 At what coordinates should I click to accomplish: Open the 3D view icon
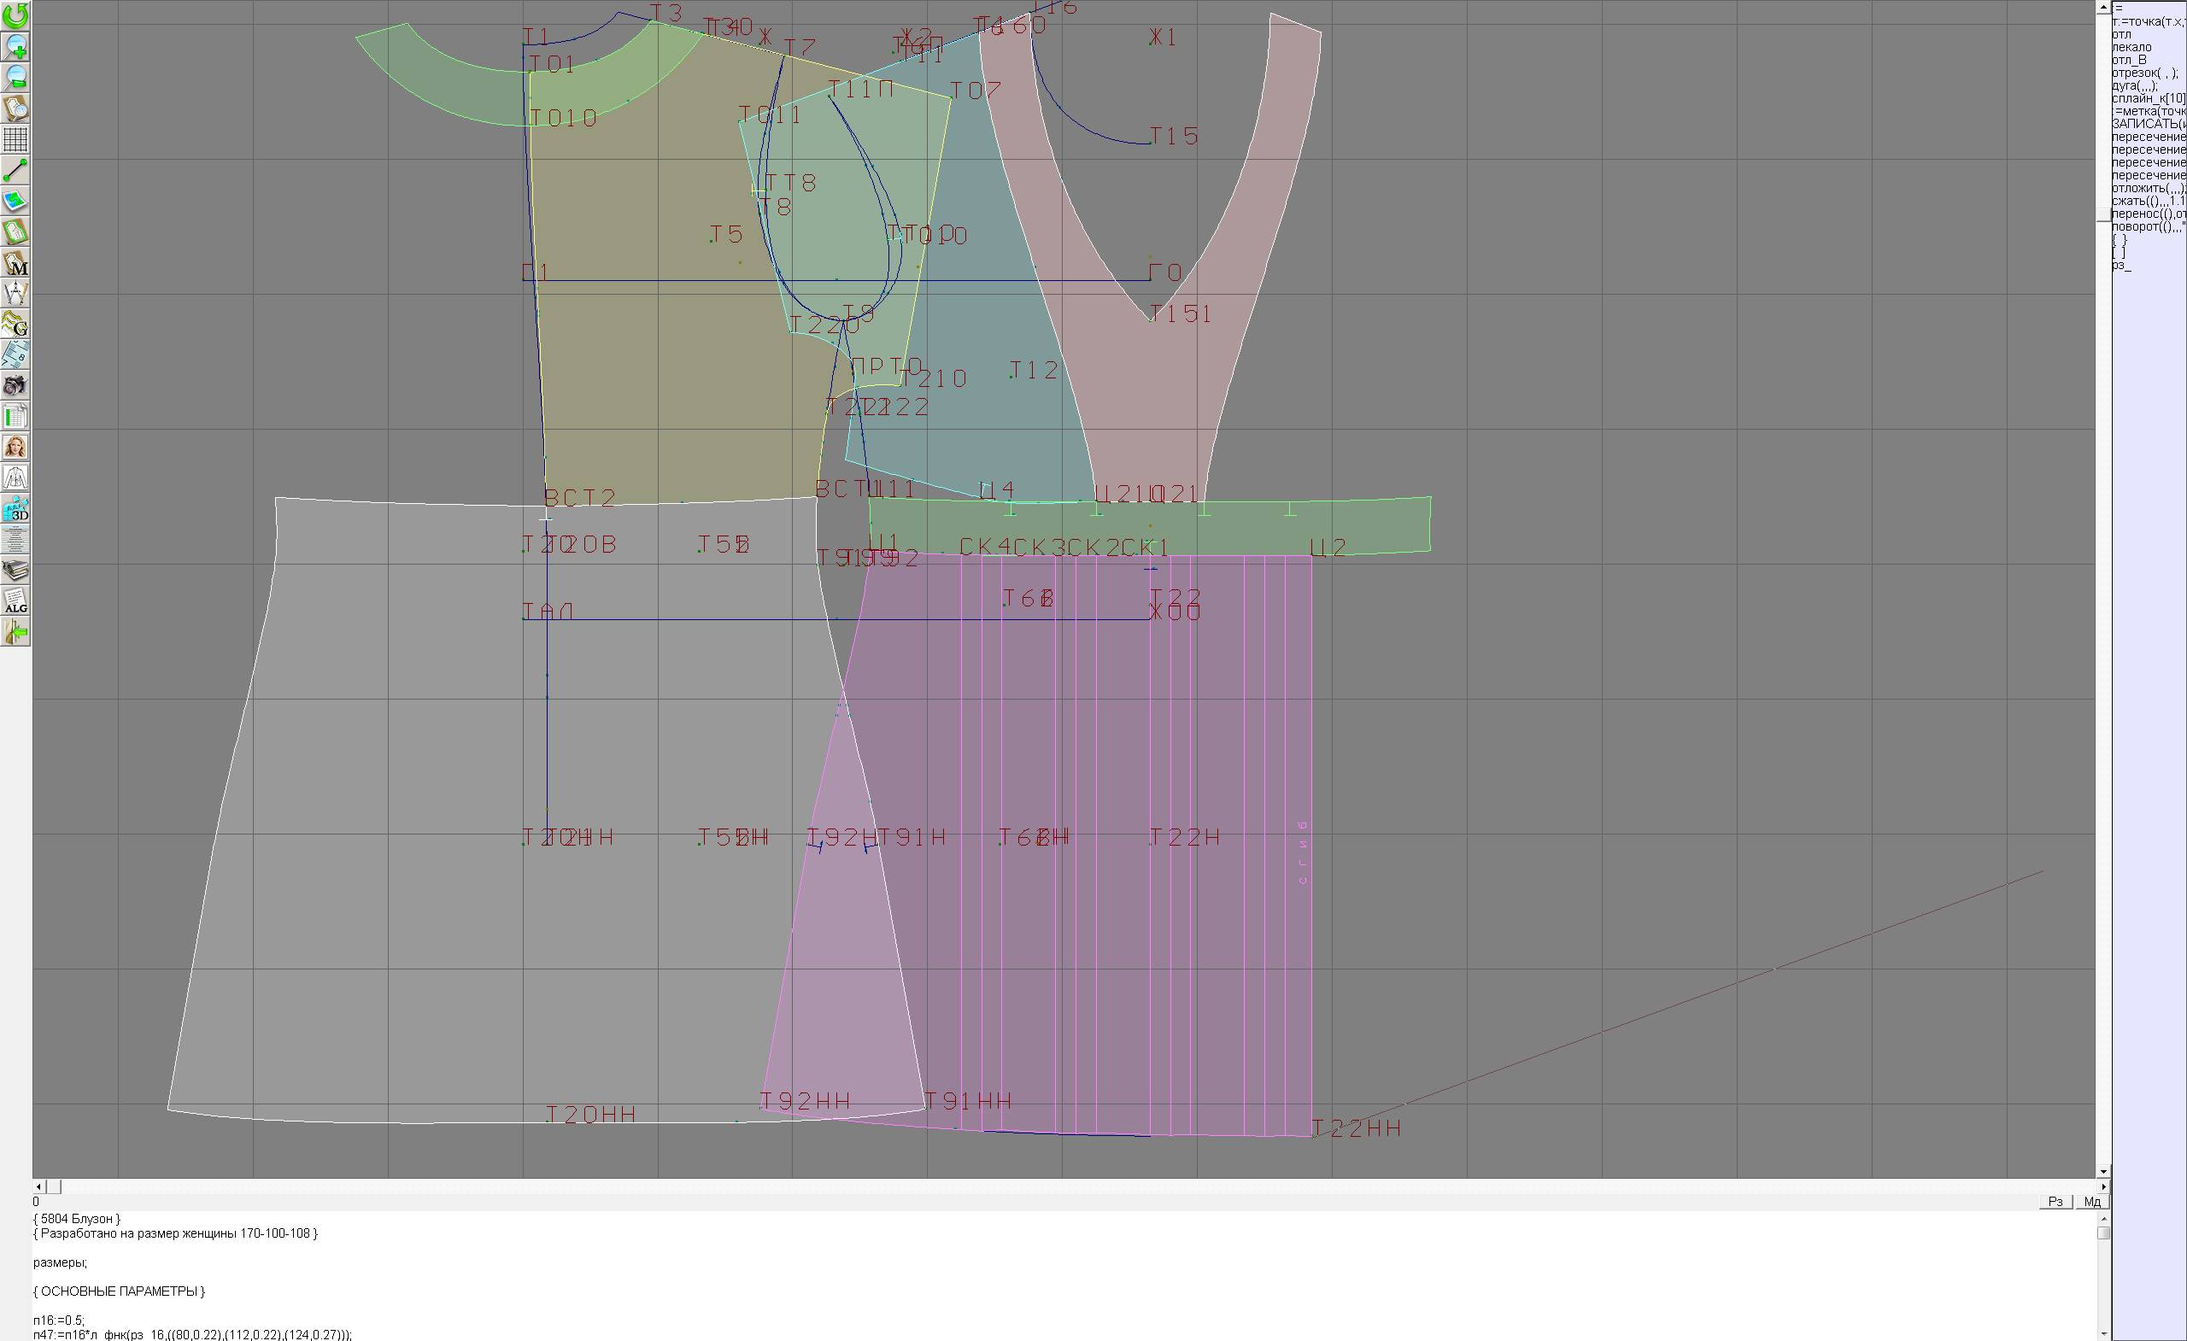click(x=15, y=509)
